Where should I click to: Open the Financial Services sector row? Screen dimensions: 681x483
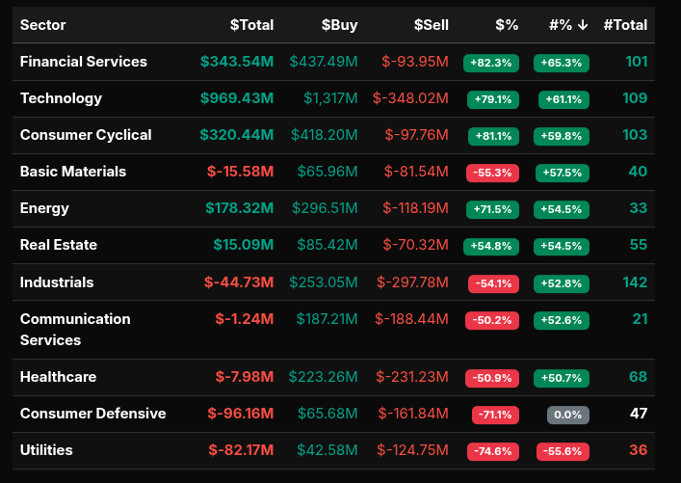tap(84, 62)
